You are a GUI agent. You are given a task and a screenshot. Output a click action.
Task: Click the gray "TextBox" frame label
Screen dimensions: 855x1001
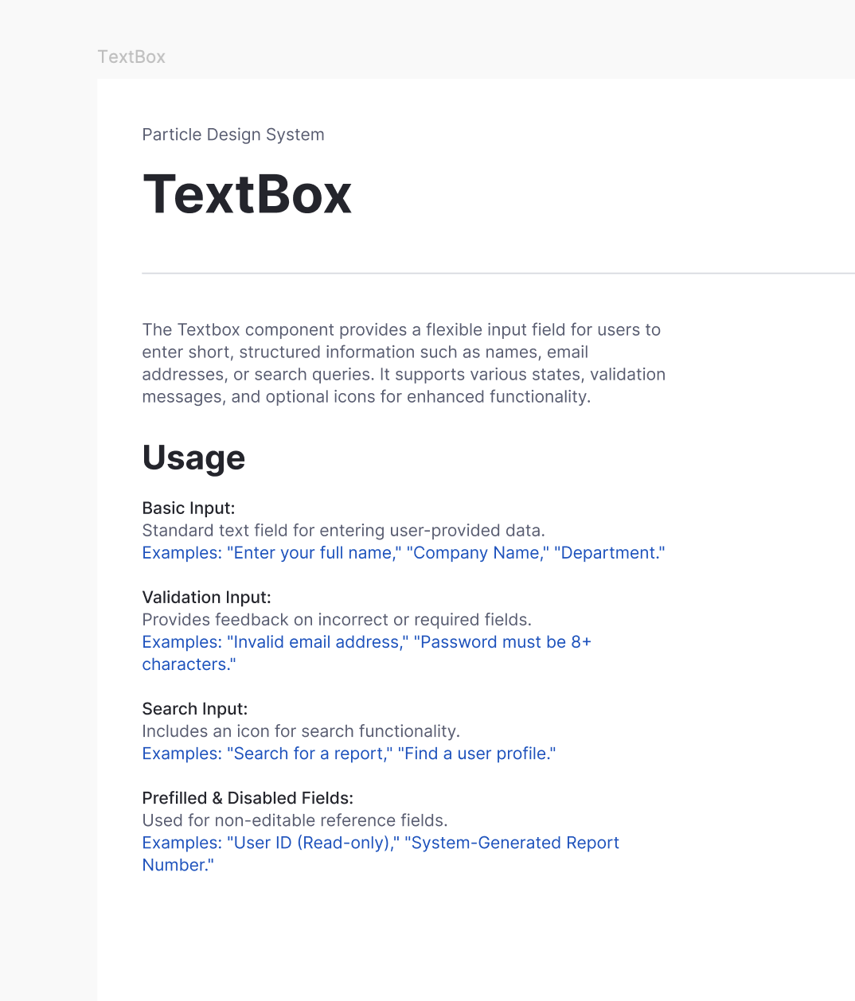click(x=131, y=56)
